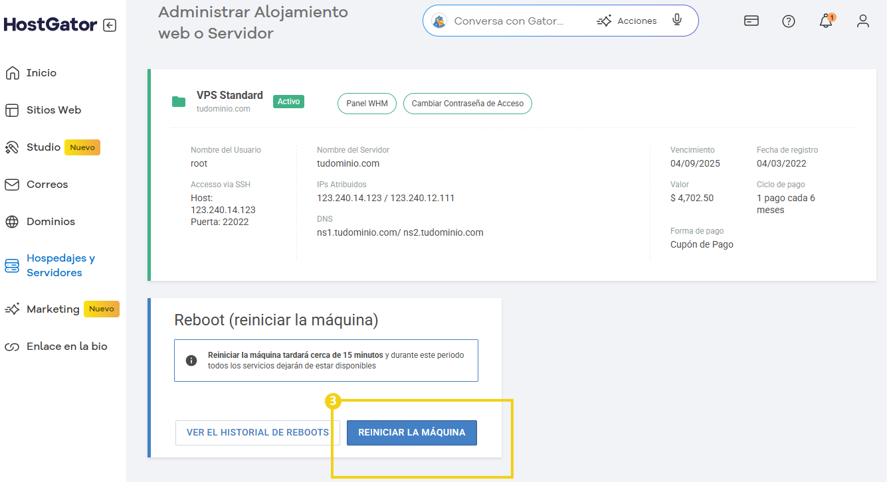Image resolution: width=887 pixels, height=482 pixels.
Task: Click the Nombre del Servidor label
Action: (353, 150)
